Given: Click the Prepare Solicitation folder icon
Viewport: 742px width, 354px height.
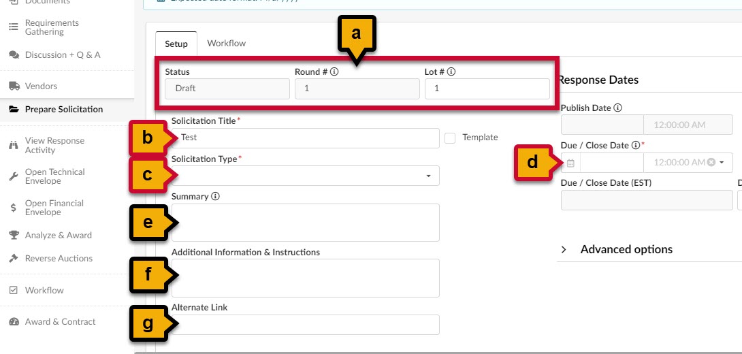Looking at the screenshot, I should point(14,110).
